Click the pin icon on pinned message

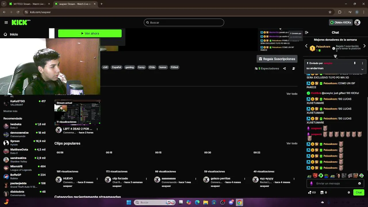coord(354,63)
